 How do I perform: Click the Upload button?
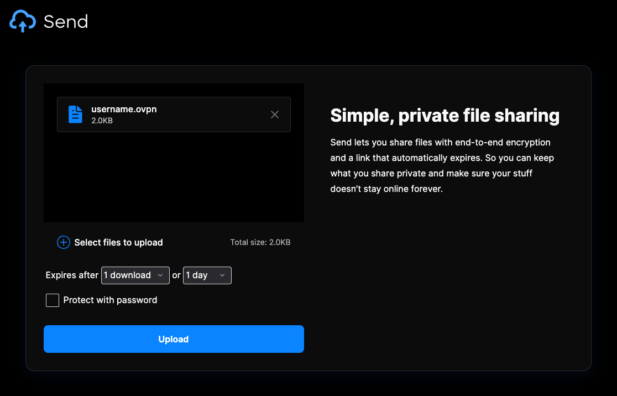(174, 338)
